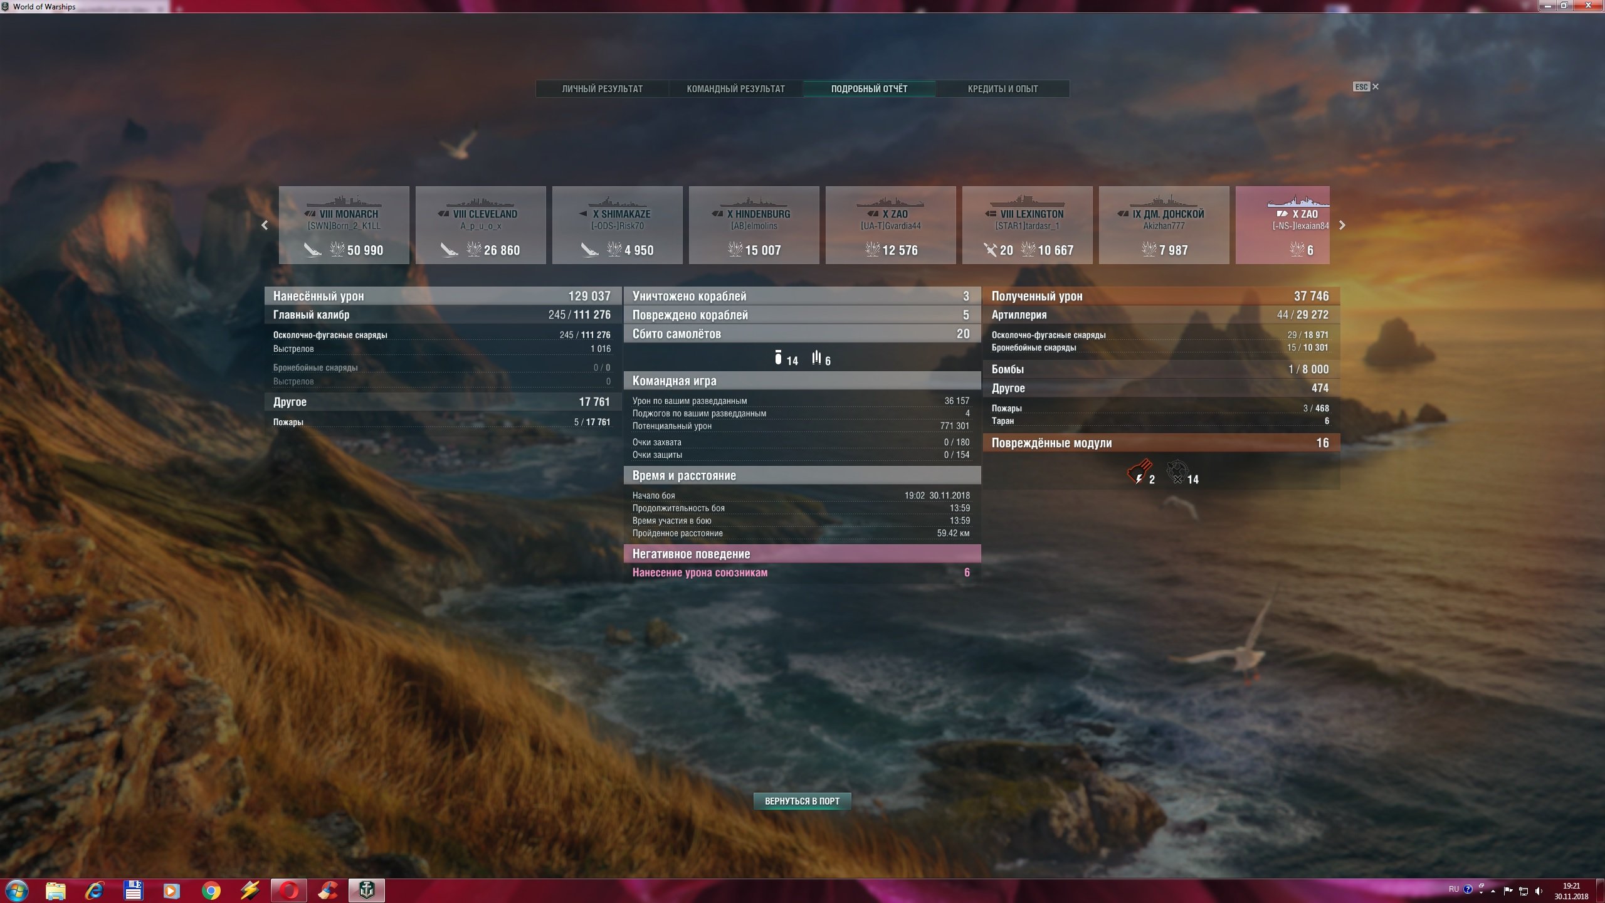Open the Opera browser taskbar icon

pyautogui.click(x=289, y=890)
